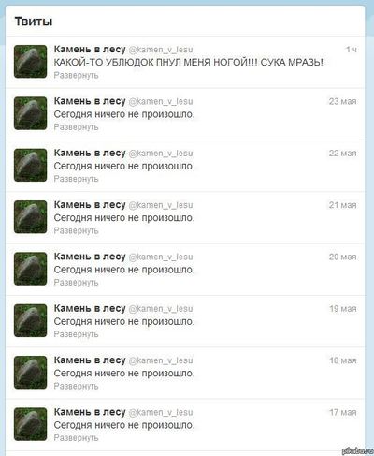This screenshot has width=374, height=456.
Task: Click stone avatar of the 19 мая tweet
Action: [30, 320]
